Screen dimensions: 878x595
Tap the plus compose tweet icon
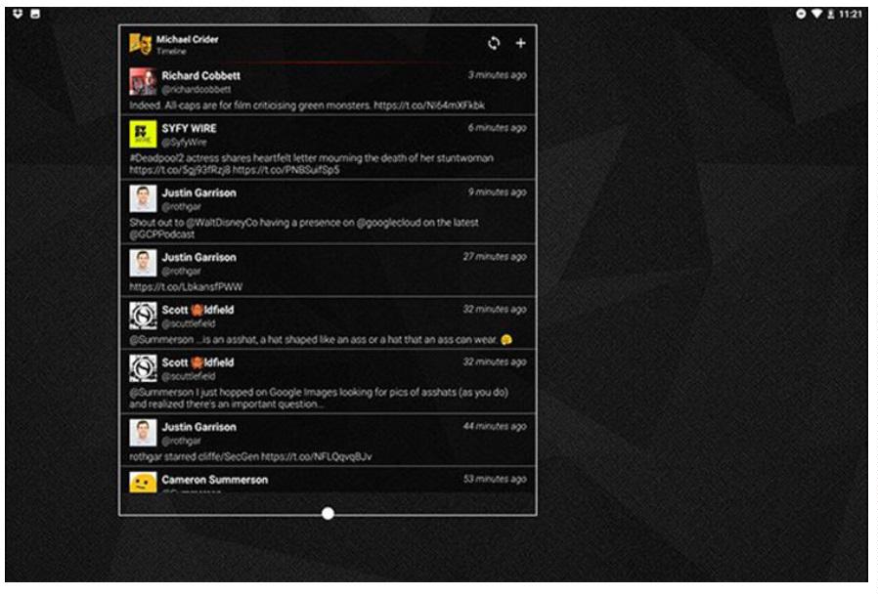coord(520,43)
